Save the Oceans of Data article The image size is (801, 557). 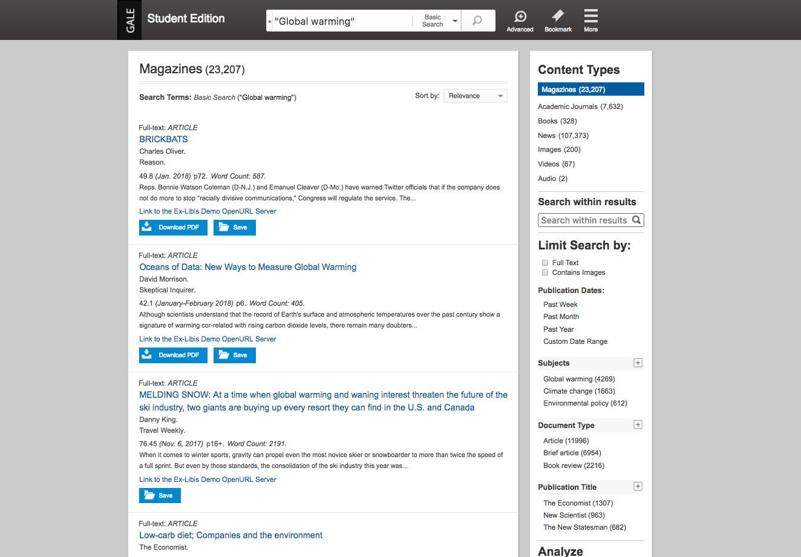[235, 355]
